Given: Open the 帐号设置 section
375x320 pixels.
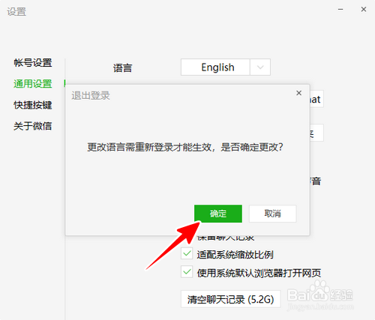Looking at the screenshot, I should pos(33,62).
